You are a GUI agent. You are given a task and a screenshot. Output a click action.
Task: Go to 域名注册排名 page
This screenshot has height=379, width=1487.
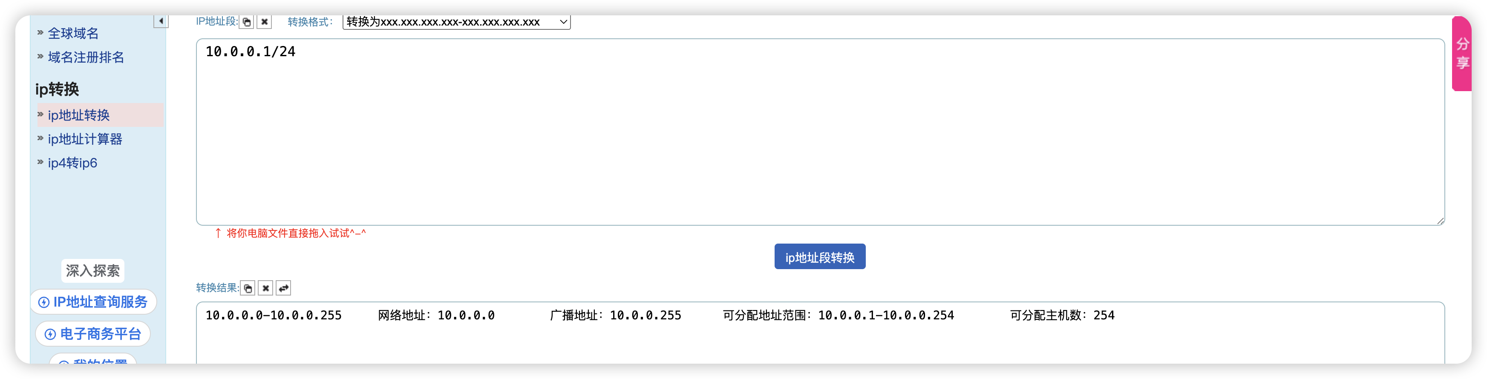coord(86,57)
